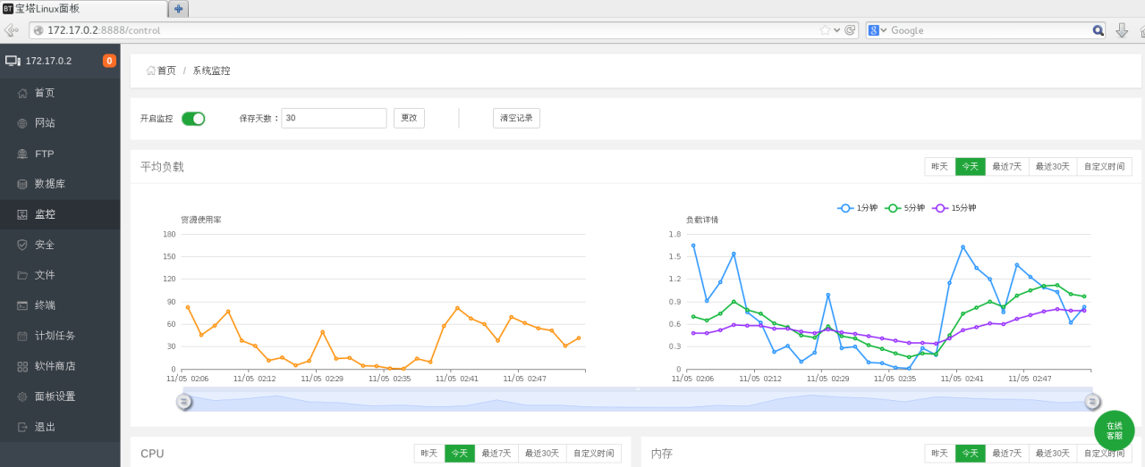Viewport: 1145px width, 467px height.
Task: Click the left handle of chart range slider
Action: (183, 402)
